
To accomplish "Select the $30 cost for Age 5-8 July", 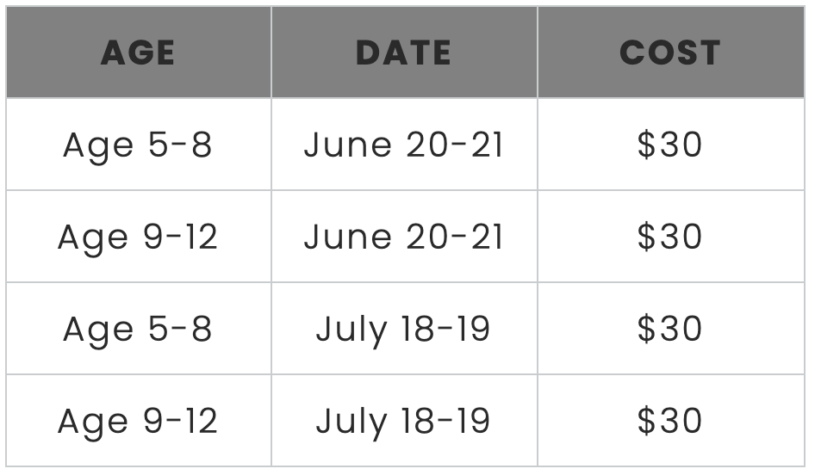I will tap(670, 329).
